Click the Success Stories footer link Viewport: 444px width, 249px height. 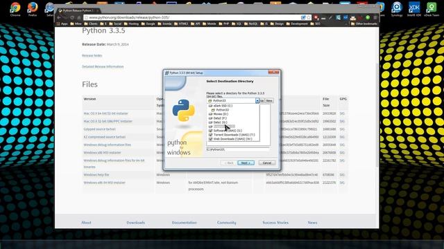click(275, 223)
